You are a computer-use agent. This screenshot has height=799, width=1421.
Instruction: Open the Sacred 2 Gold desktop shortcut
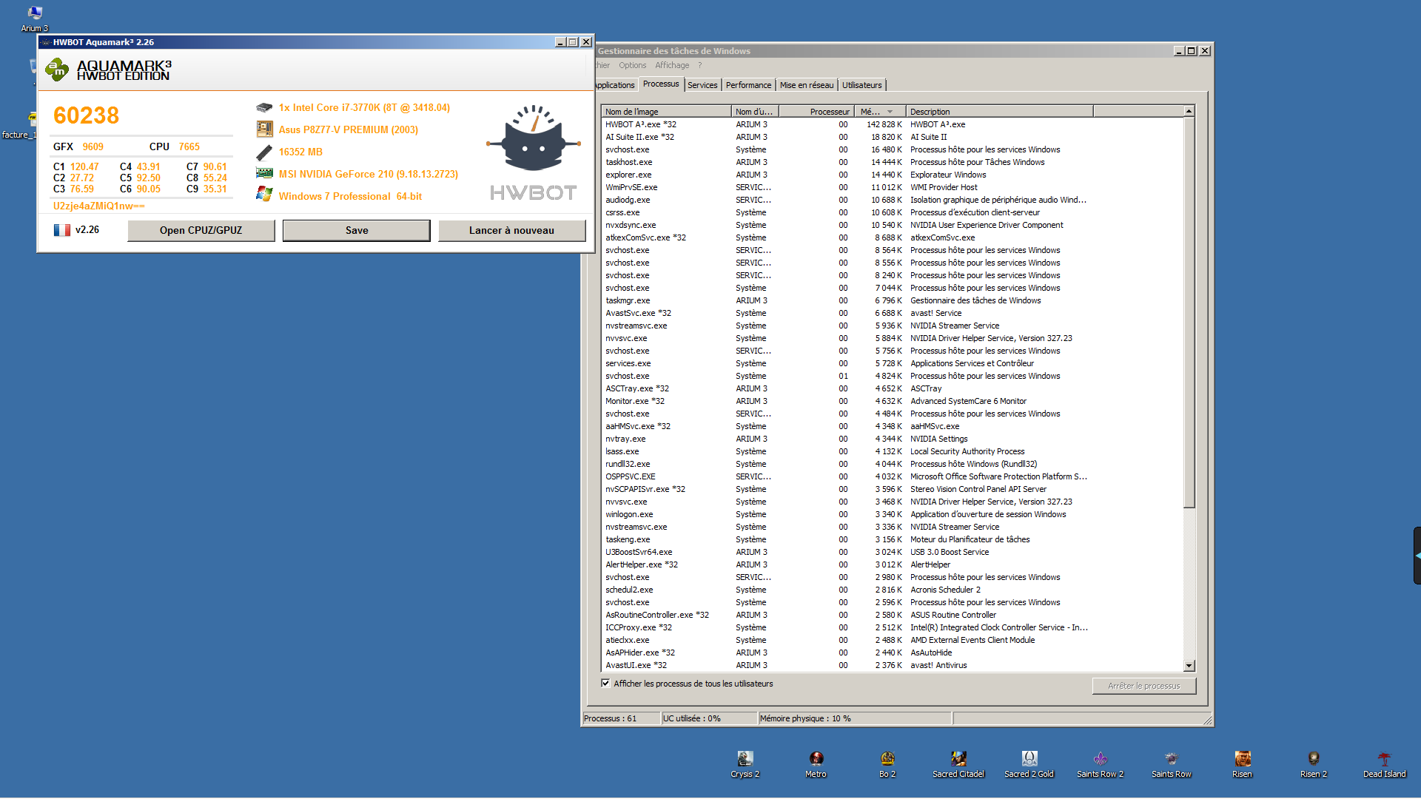1029,764
